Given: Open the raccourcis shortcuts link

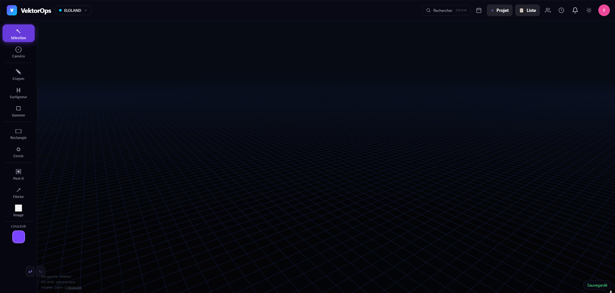Looking at the screenshot, I should click(73, 288).
